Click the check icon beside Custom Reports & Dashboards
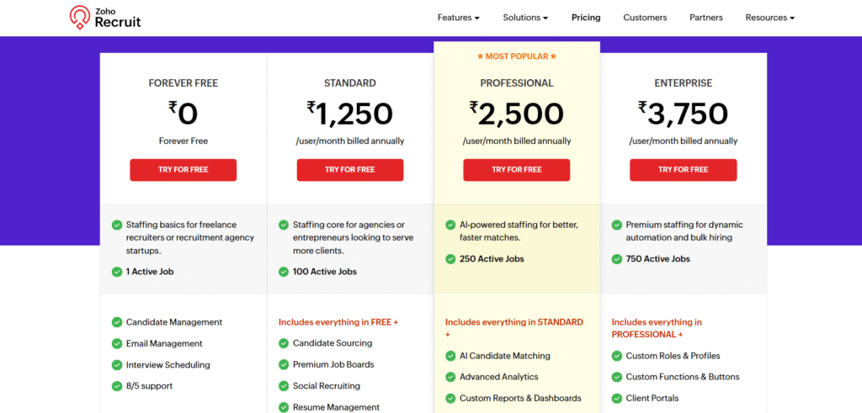Screen dimensions: 862x413 point(450,398)
